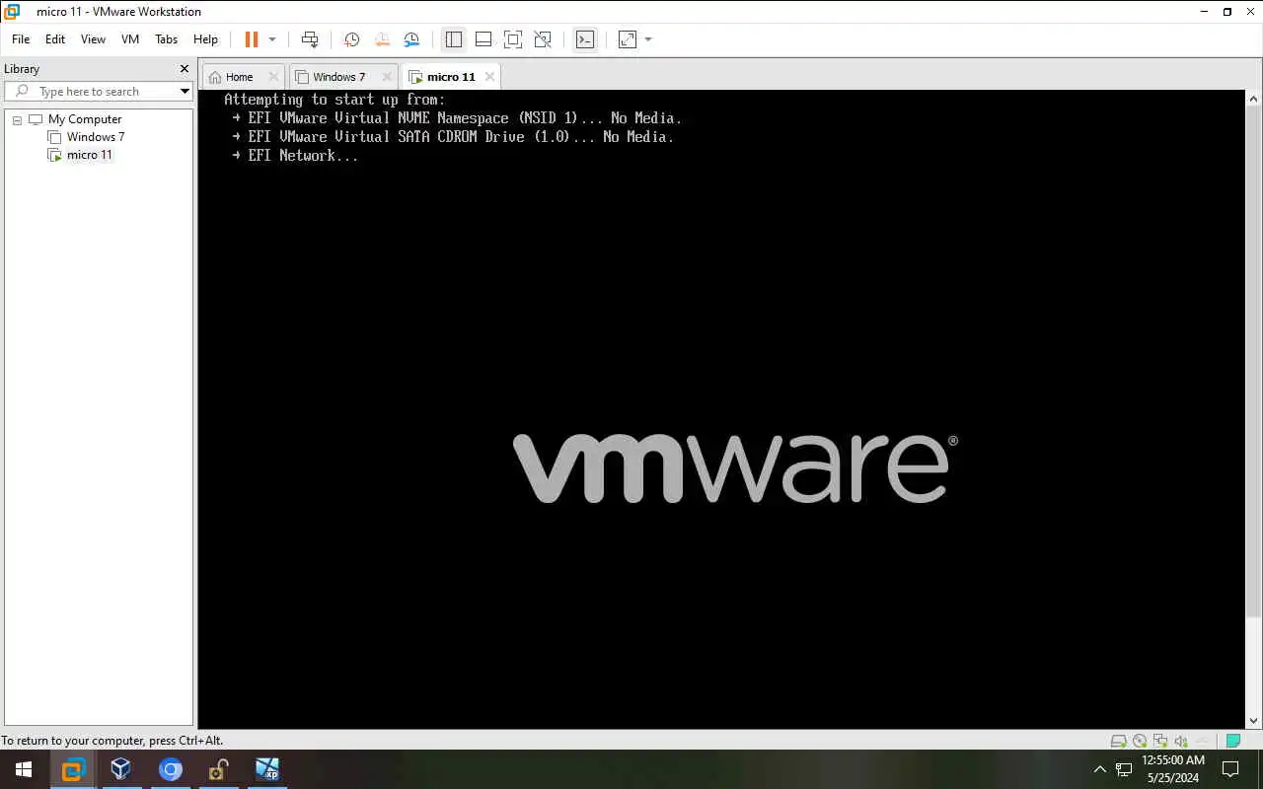1263x789 pixels.
Task: Open the Edit menu
Action: coord(55,39)
